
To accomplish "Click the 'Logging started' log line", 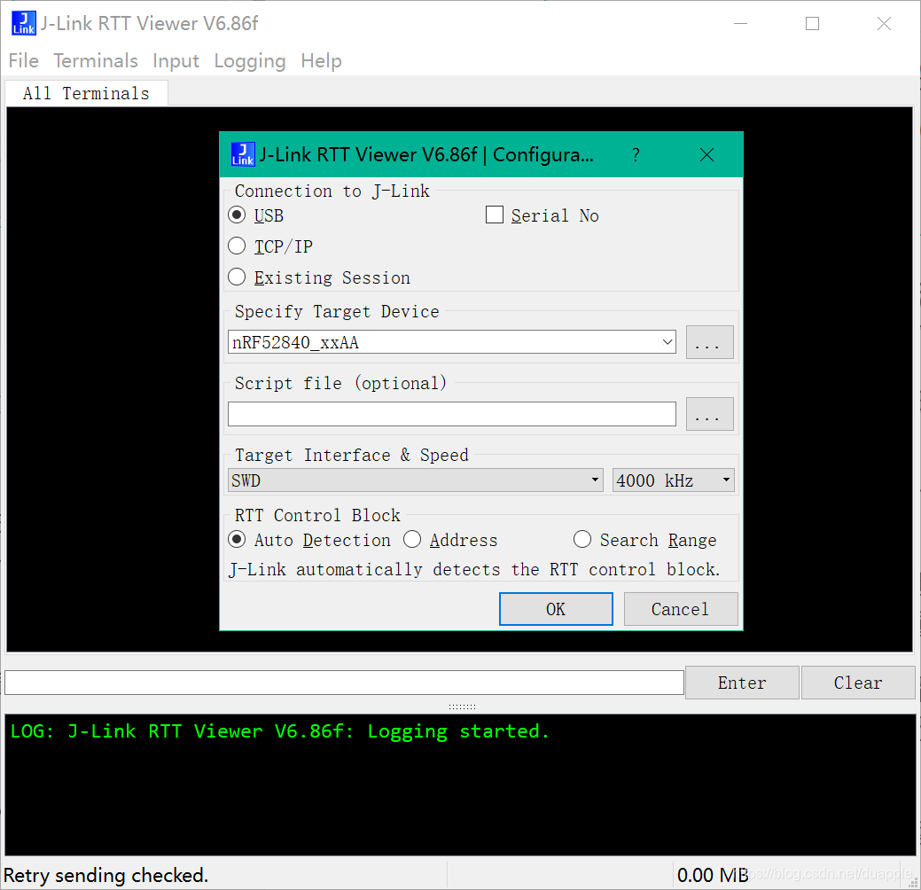I will pos(280,731).
